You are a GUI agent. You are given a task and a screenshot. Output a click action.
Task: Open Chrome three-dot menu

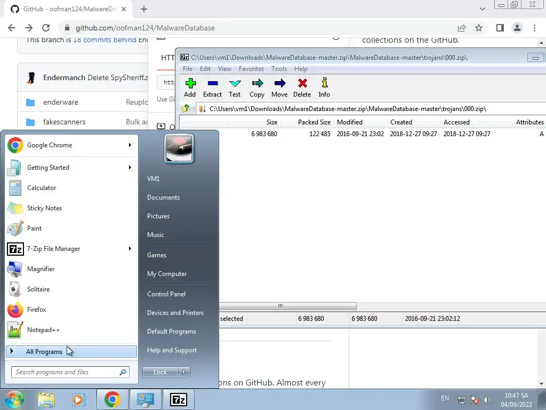point(534,28)
